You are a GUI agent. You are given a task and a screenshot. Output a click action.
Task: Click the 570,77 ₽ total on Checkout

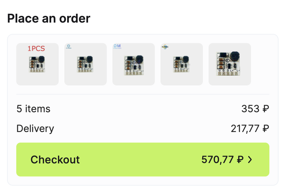222,160
